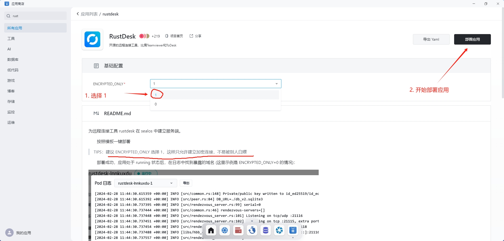Click the RustDesk app description text
This screenshot has width=504, height=241.
tap(143, 45)
